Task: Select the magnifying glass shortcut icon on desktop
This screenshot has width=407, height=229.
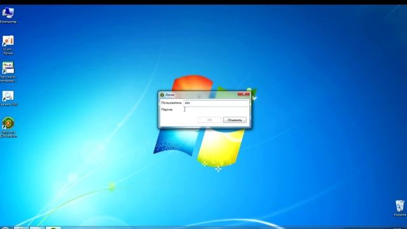Action: coord(8,96)
